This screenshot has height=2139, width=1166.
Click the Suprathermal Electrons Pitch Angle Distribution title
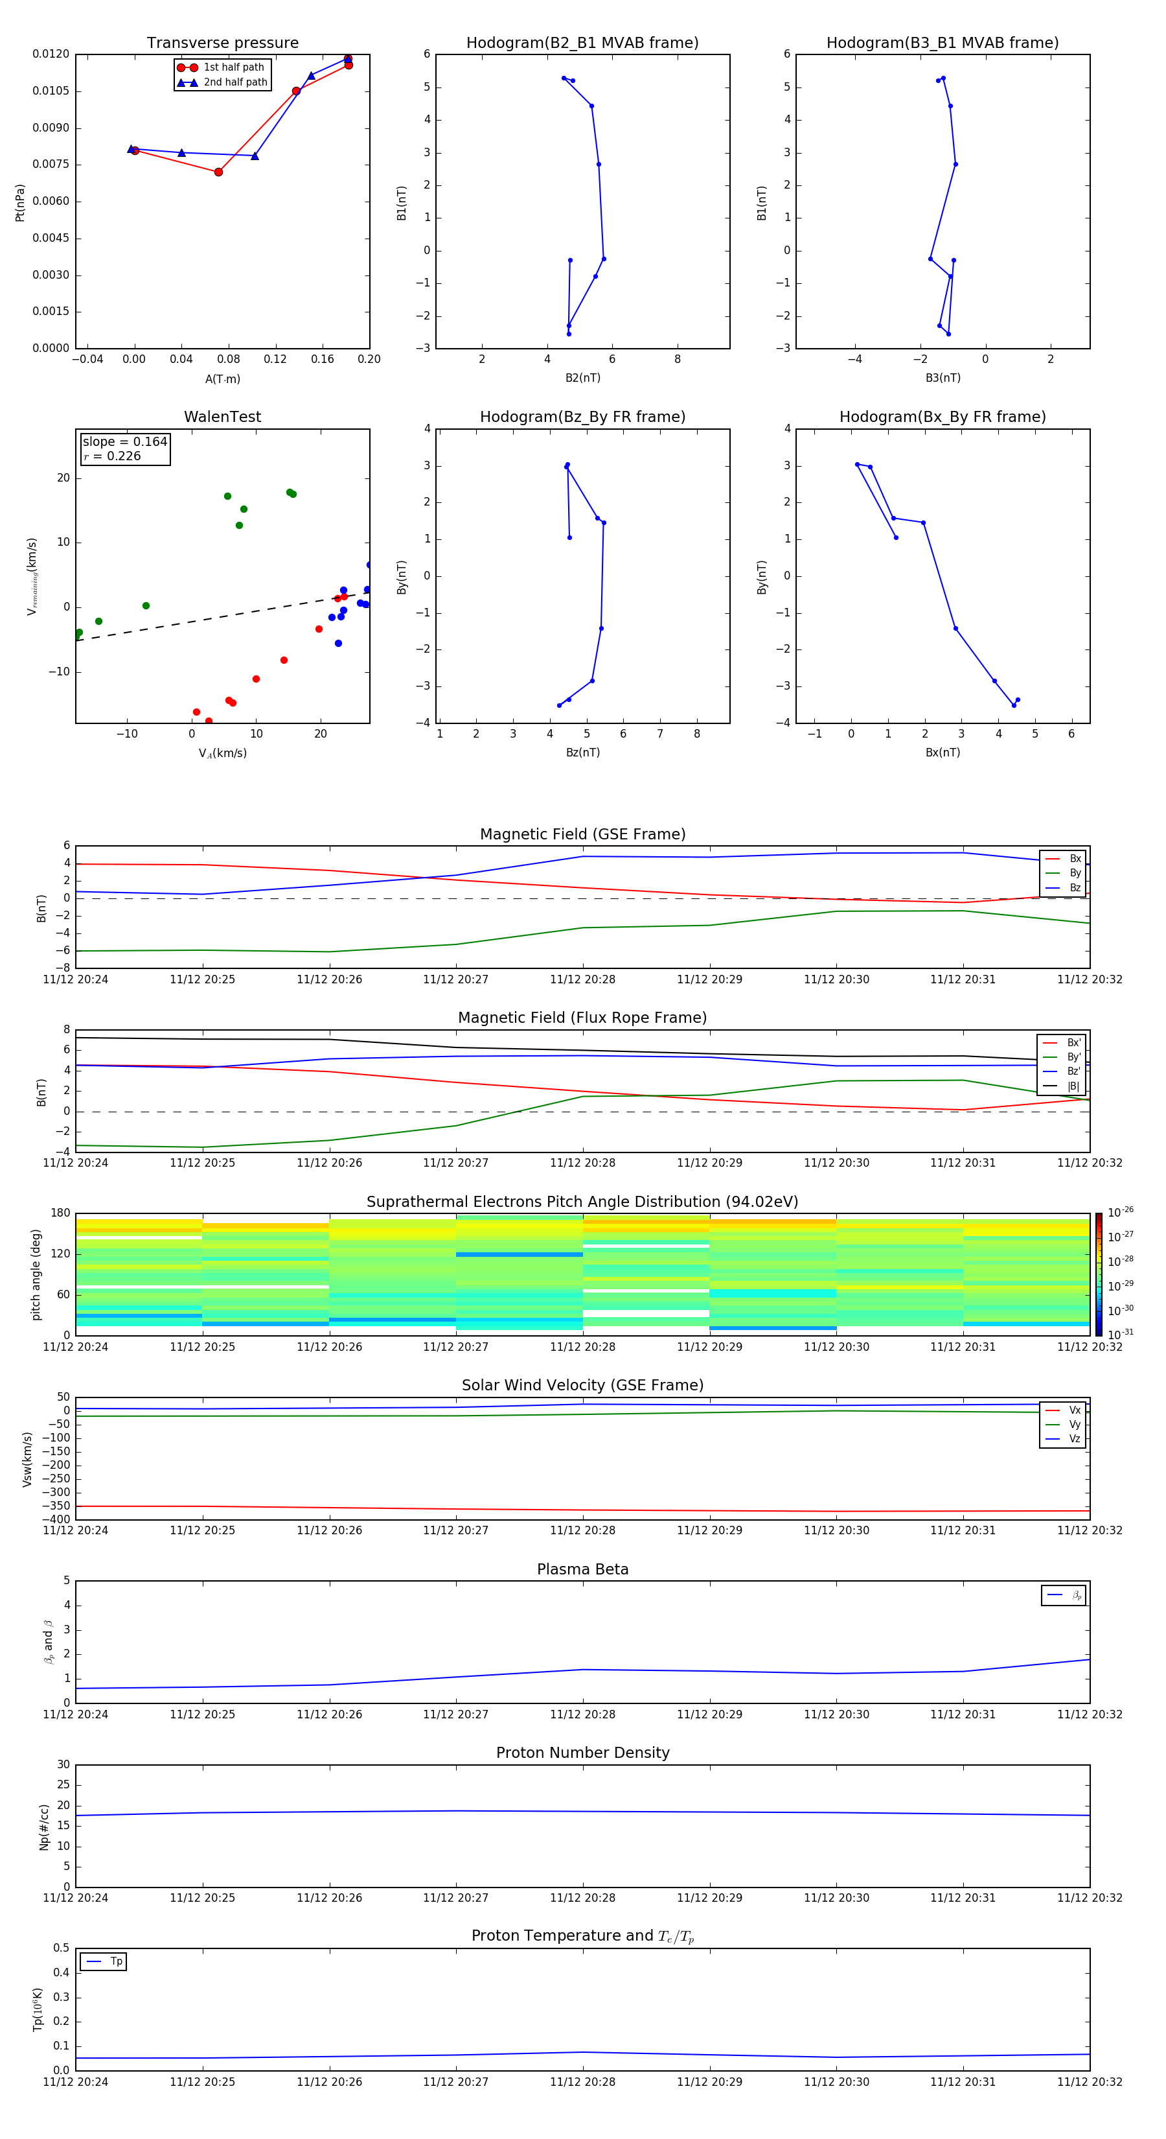[x=582, y=1202]
